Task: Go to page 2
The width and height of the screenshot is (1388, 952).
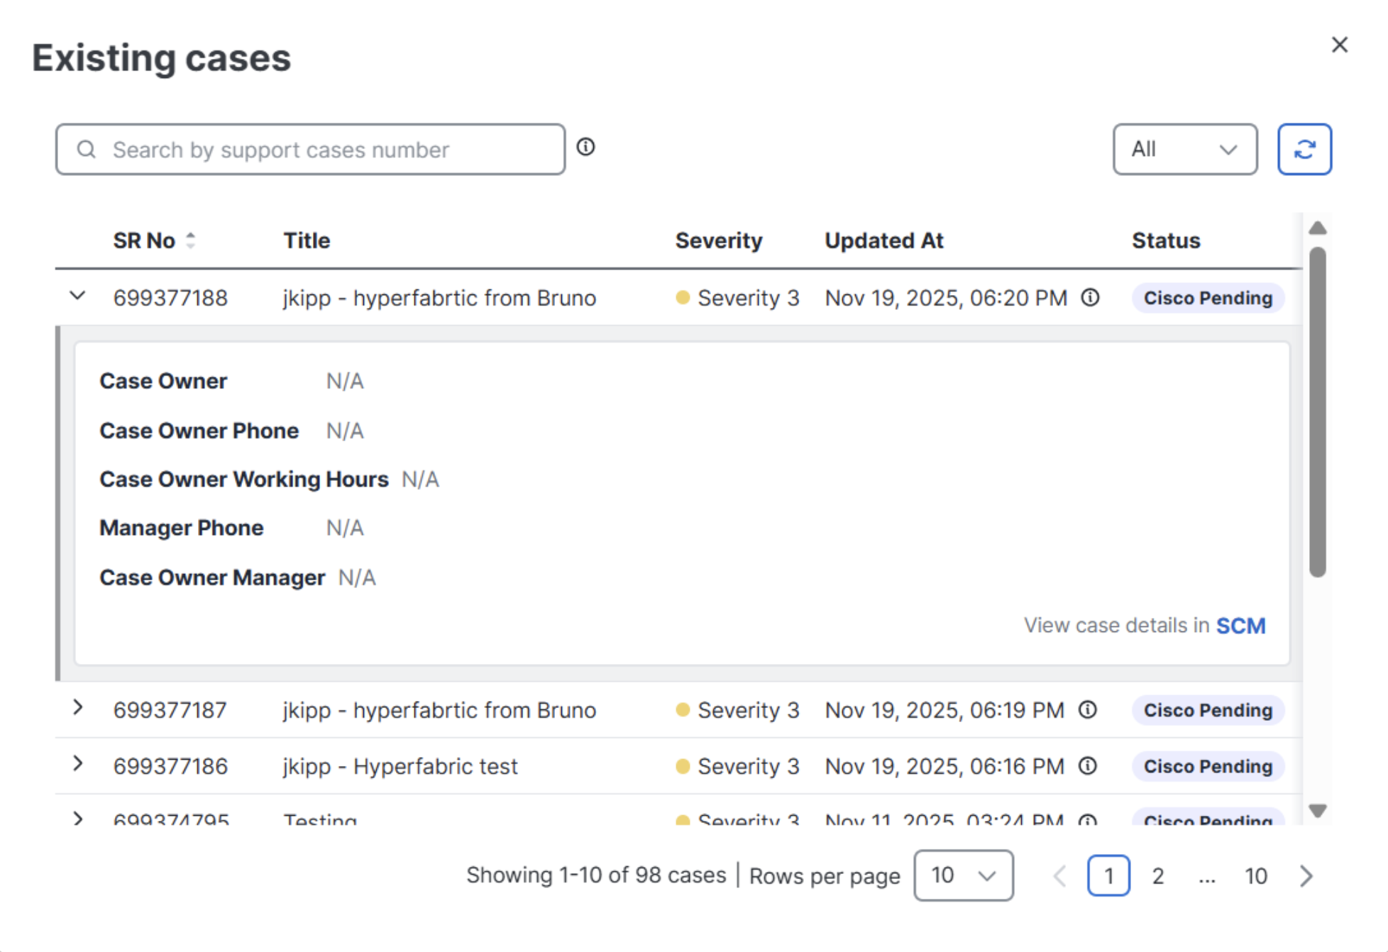Action: click(1157, 876)
